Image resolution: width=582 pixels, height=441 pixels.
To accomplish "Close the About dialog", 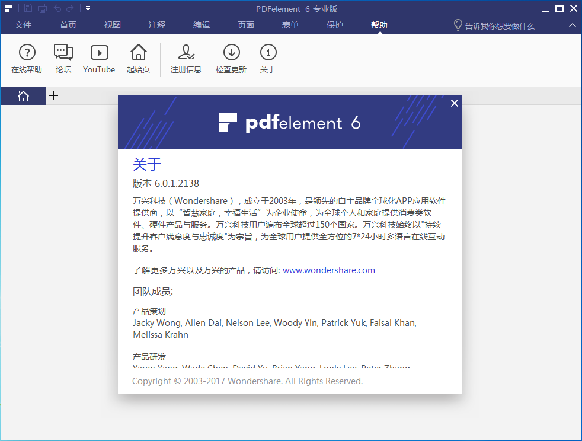I will coord(455,103).
